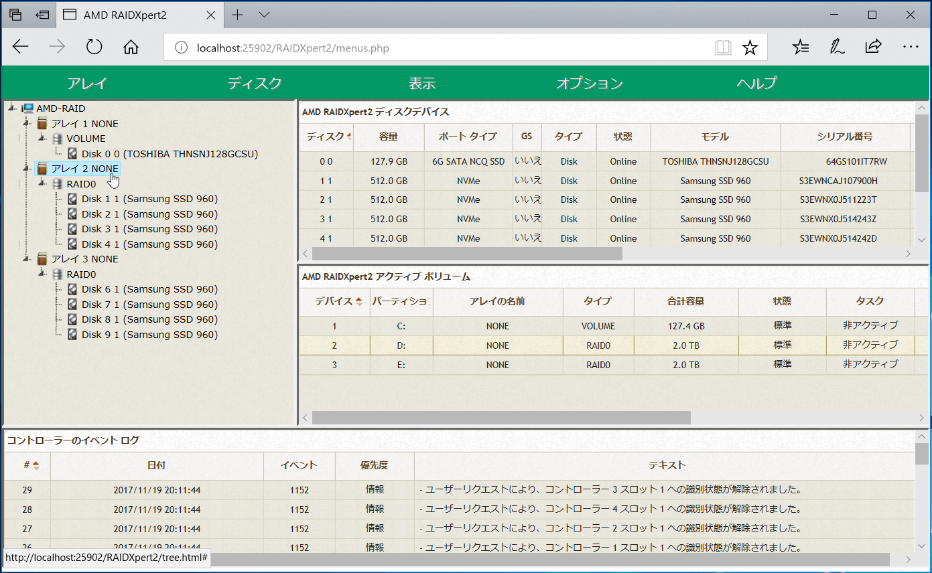Viewport: 932px width, 573px height.
Task: Collapse the アレイ 3 NONE tree node
Action: coord(27,259)
